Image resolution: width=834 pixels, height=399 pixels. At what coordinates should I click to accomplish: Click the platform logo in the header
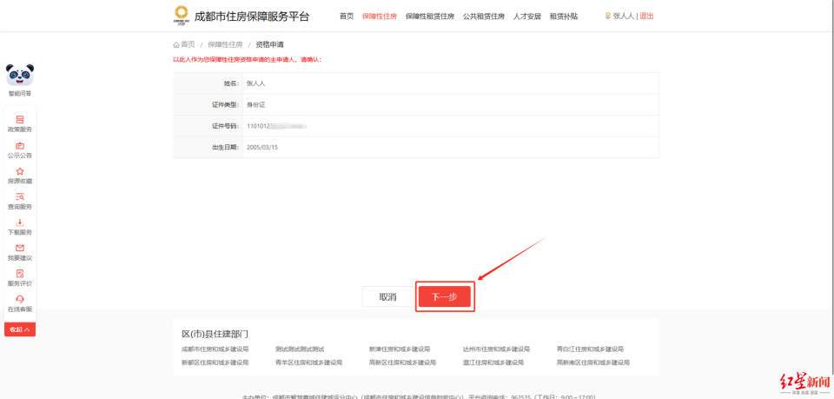[182, 16]
